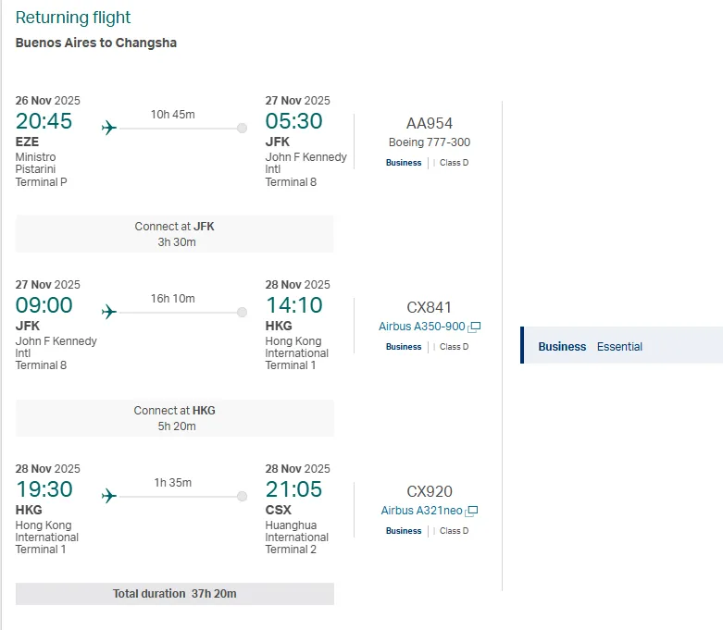The width and height of the screenshot is (723, 630).
Task: Click the arrival dot on the 10h 45m route line
Action: [x=243, y=128]
